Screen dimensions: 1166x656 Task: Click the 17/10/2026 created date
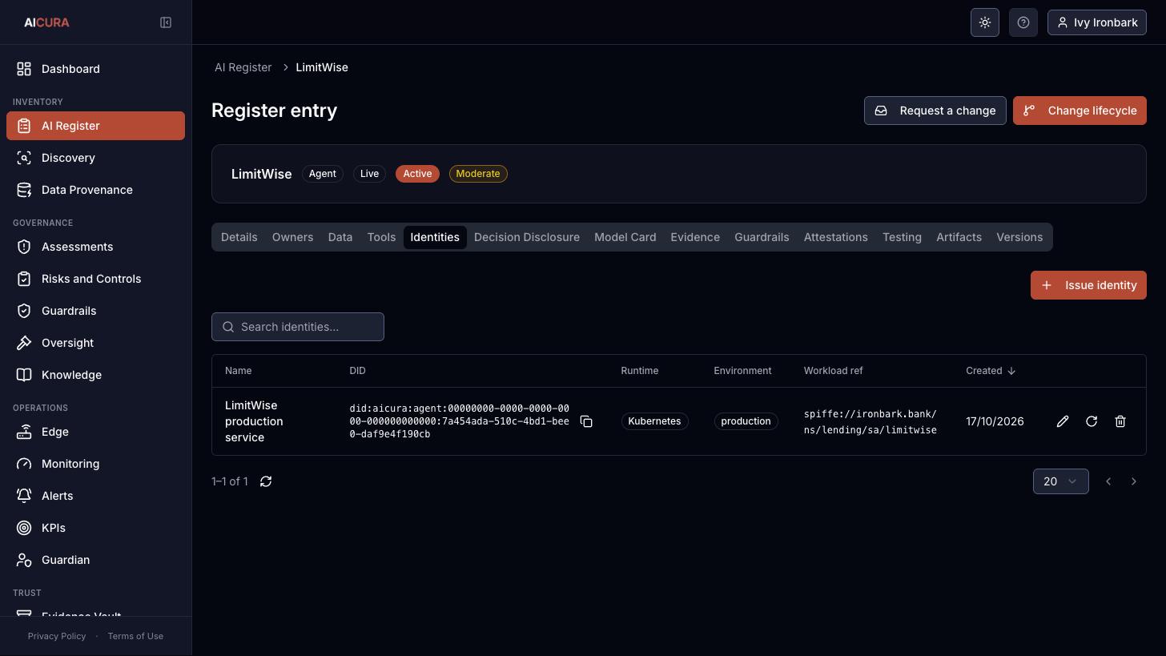(995, 421)
